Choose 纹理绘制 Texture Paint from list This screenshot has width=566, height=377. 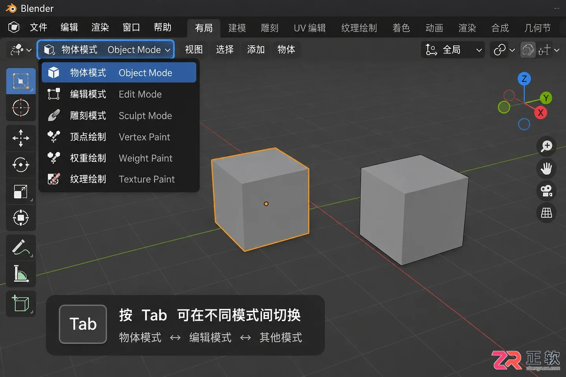[119, 179]
